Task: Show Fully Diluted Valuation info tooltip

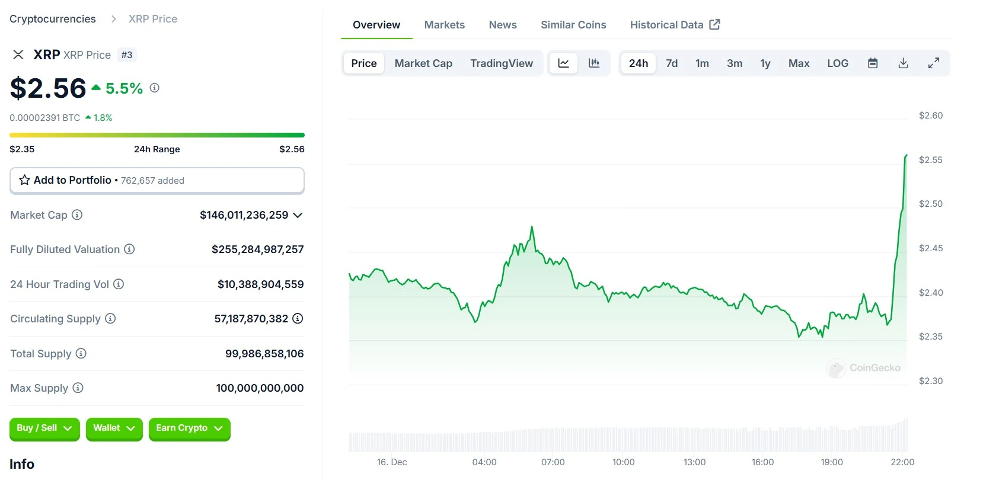Action: click(x=129, y=249)
